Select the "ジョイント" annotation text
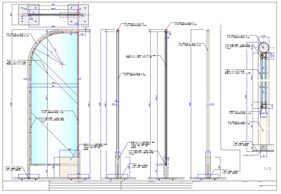Viewport: 281px width, 194px height. 85,27
